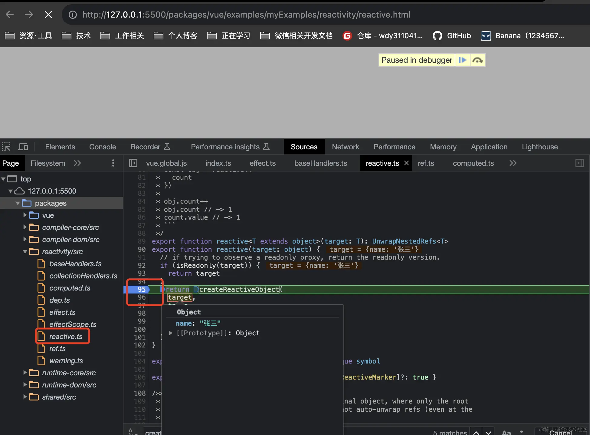Image resolution: width=590 pixels, height=435 pixels.
Task: Click the step over icon in overlay
Action: 477,60
